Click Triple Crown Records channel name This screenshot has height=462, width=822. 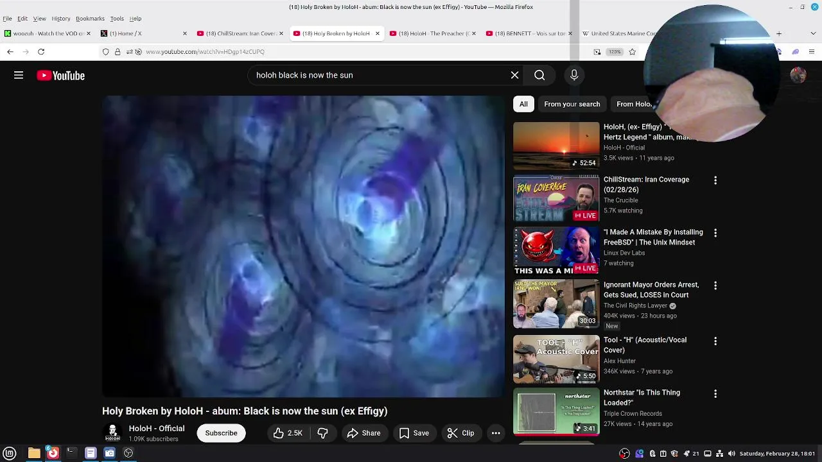[633, 413]
